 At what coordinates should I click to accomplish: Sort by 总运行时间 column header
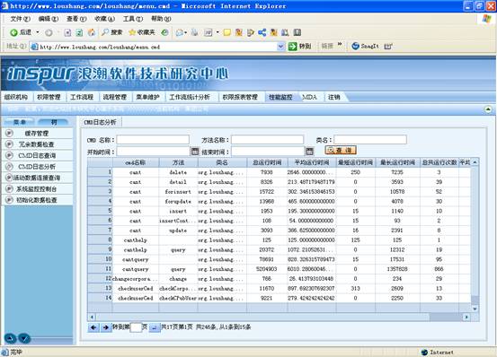point(267,162)
